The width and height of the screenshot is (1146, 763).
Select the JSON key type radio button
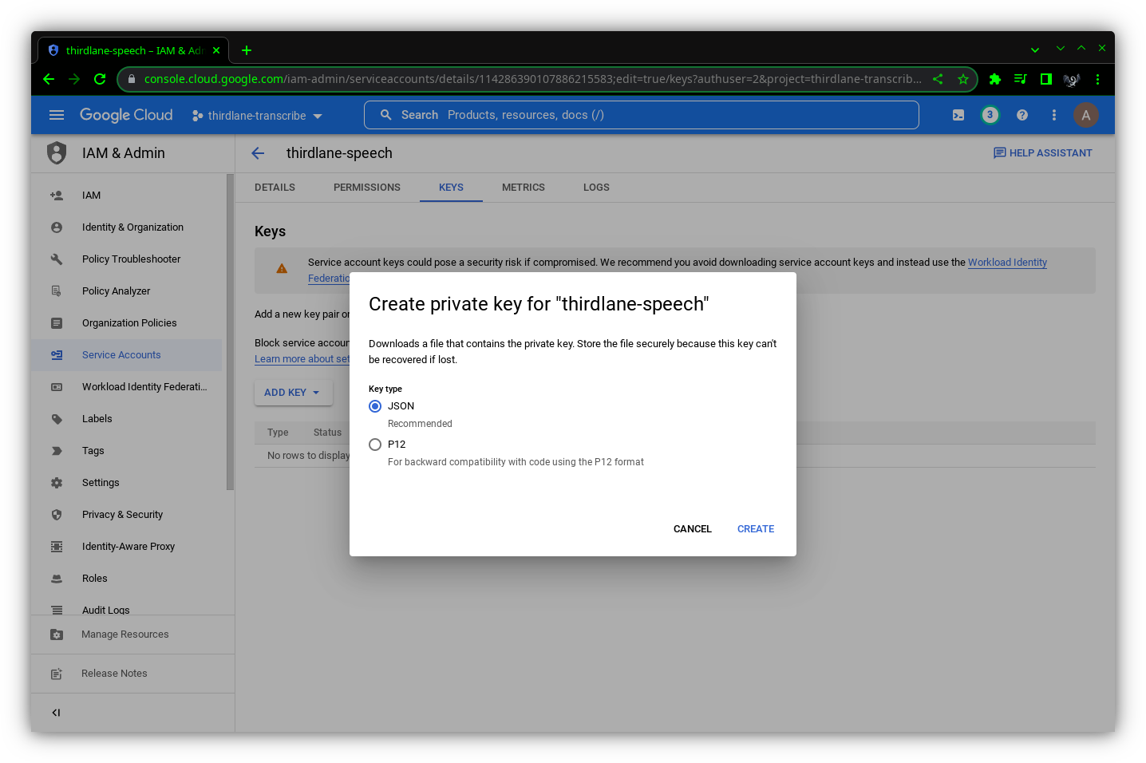[375, 406]
